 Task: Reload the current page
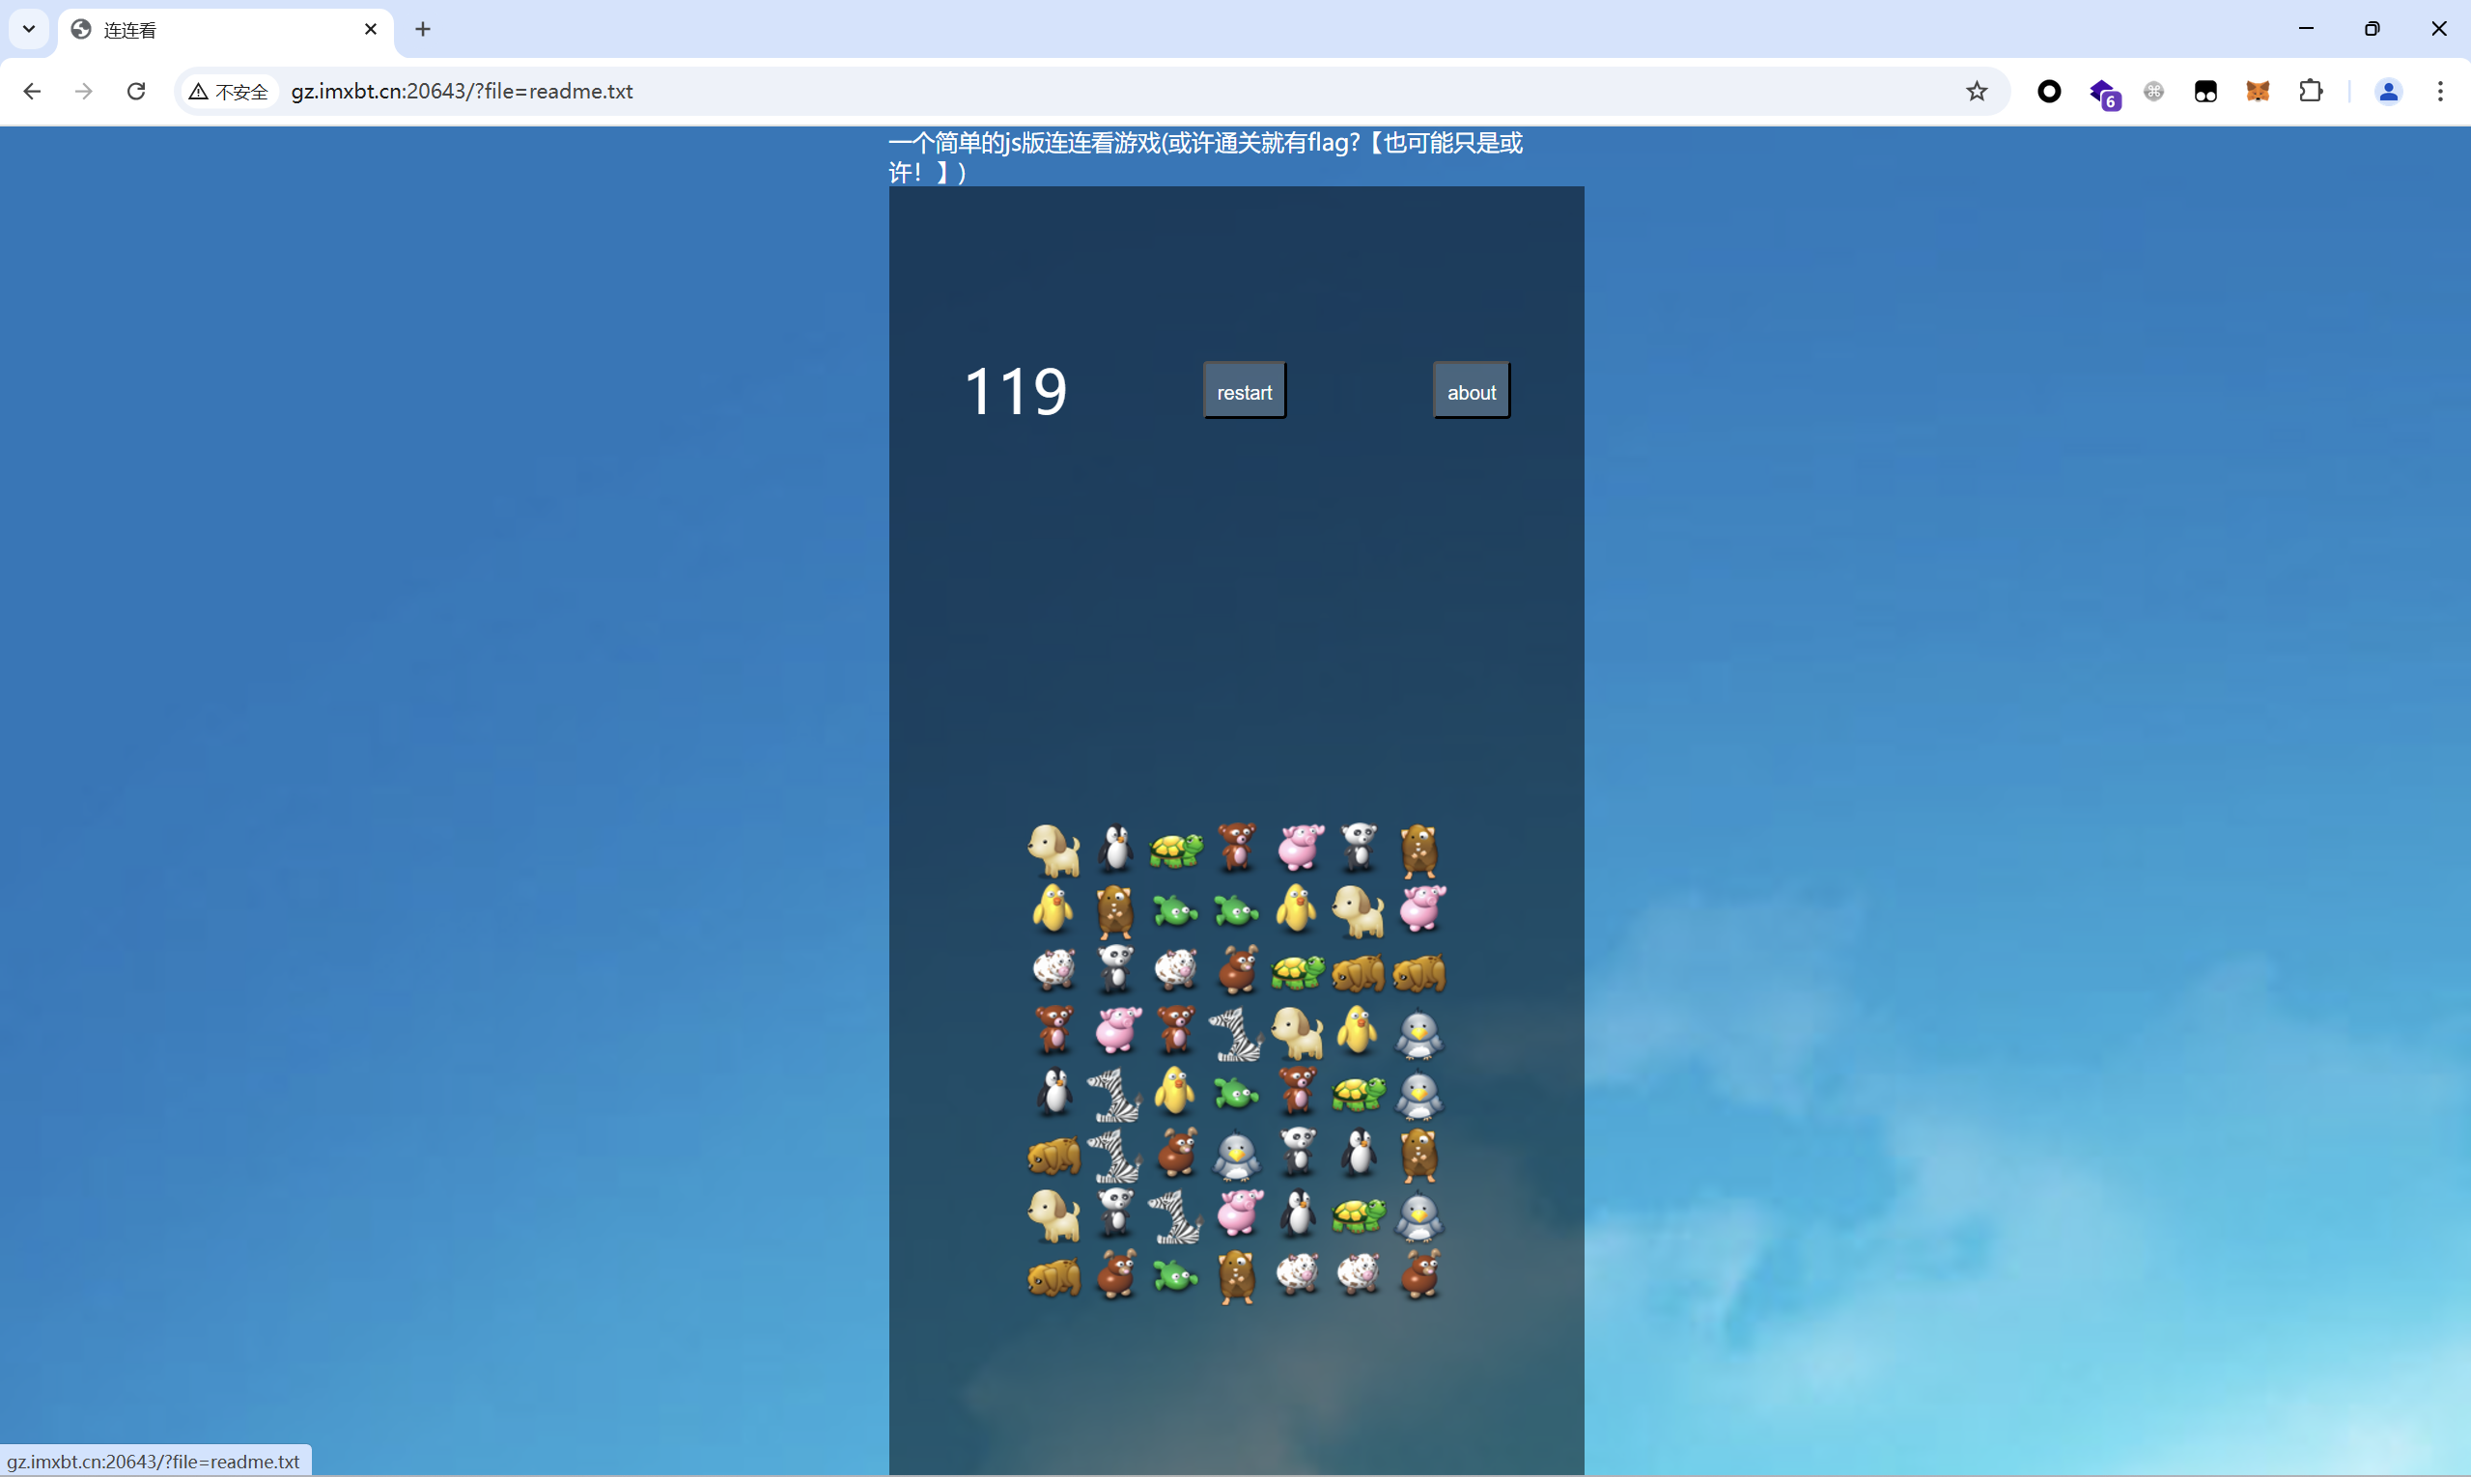pyautogui.click(x=136, y=92)
